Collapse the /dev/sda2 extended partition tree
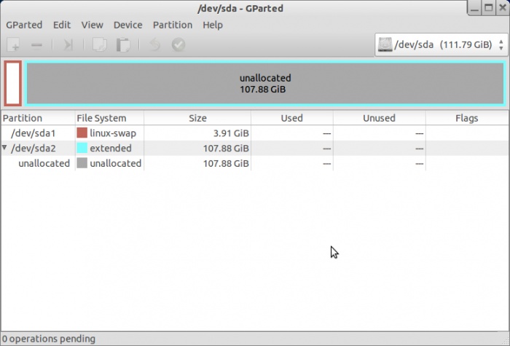Screen dimensions: 510x346 4,148
